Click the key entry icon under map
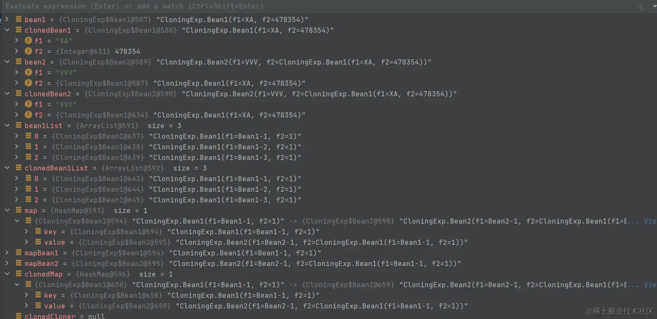The image size is (657, 319). pyautogui.click(x=38, y=232)
